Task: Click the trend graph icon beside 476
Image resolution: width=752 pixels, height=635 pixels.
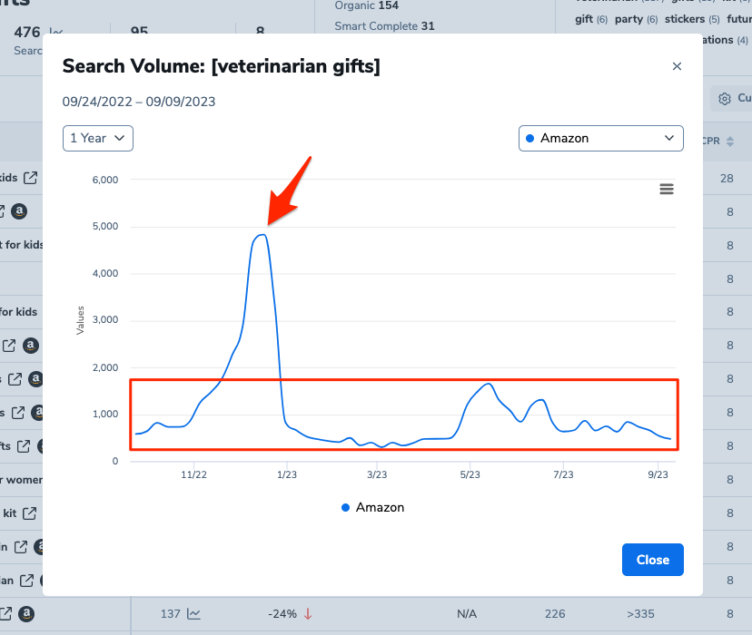Action: click(55, 32)
